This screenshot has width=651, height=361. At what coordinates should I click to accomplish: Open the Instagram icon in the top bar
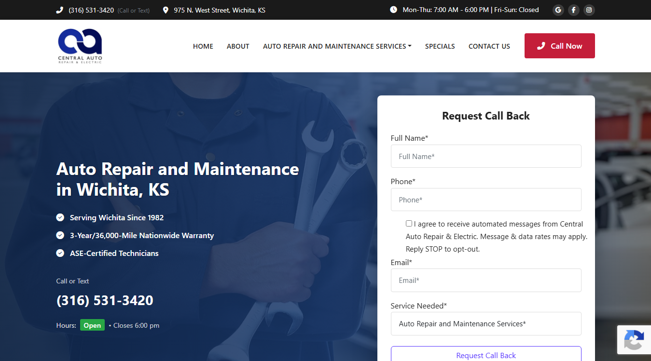pos(589,10)
